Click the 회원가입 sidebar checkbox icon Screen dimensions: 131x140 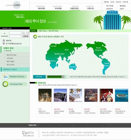(x=4, y=41)
